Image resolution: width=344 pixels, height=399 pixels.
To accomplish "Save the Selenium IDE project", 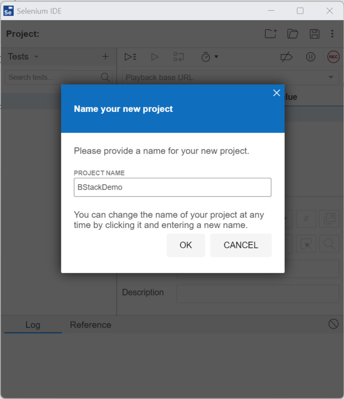I will (314, 33).
